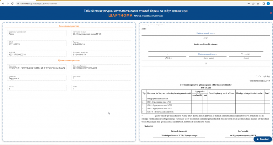Click the browser forward arrow
Screen dimensions: 273x145
[x=8, y=4]
